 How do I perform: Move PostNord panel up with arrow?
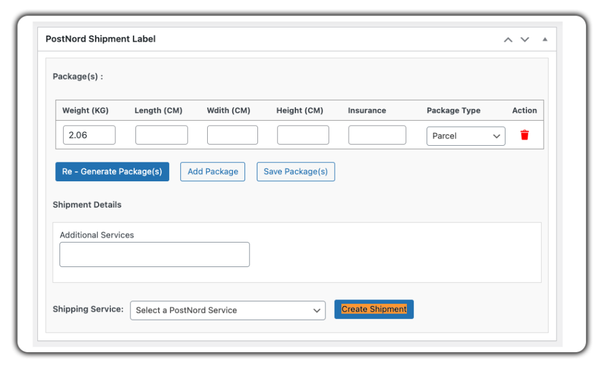coord(508,40)
